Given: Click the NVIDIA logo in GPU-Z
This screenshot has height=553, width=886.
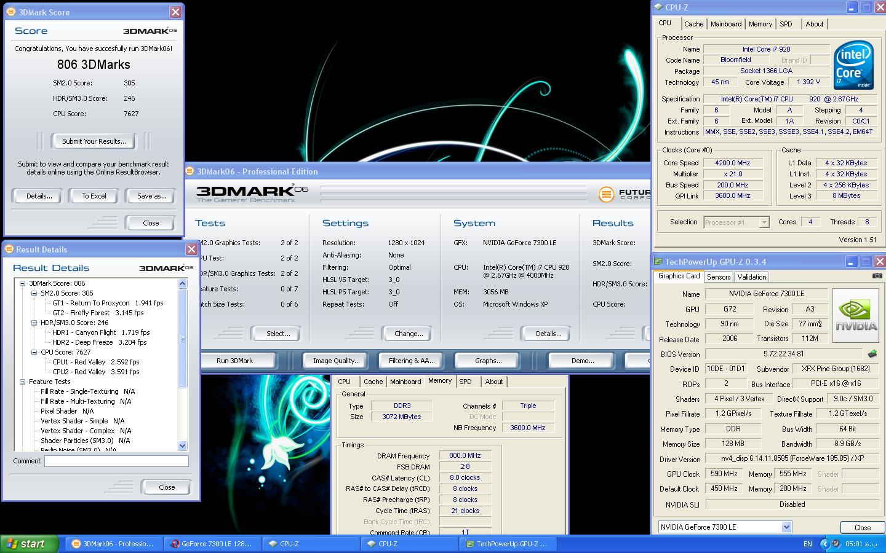Looking at the screenshot, I should coord(856,315).
